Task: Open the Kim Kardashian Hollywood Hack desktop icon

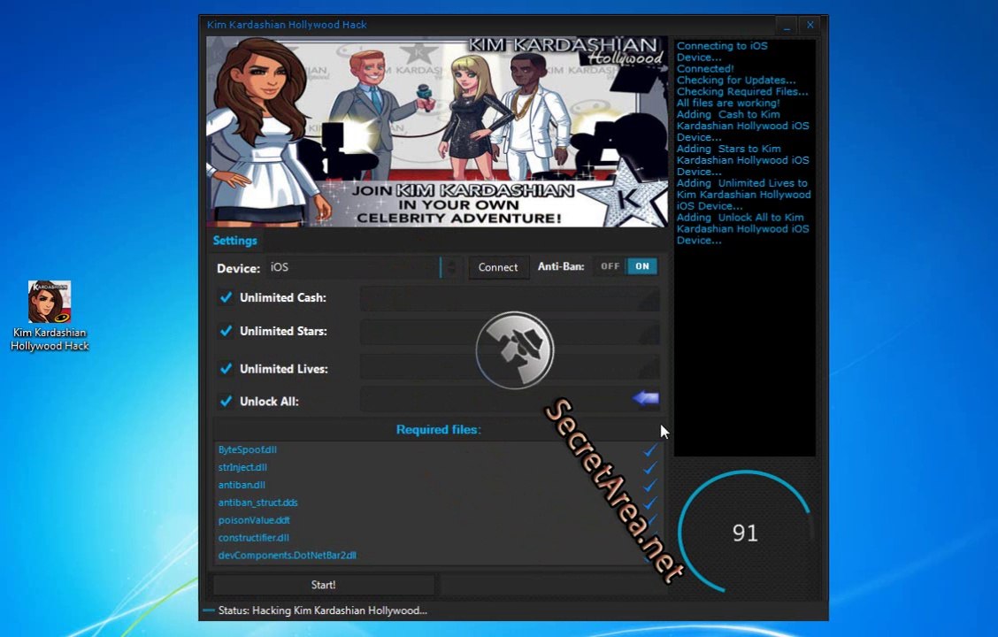Action: (50, 316)
